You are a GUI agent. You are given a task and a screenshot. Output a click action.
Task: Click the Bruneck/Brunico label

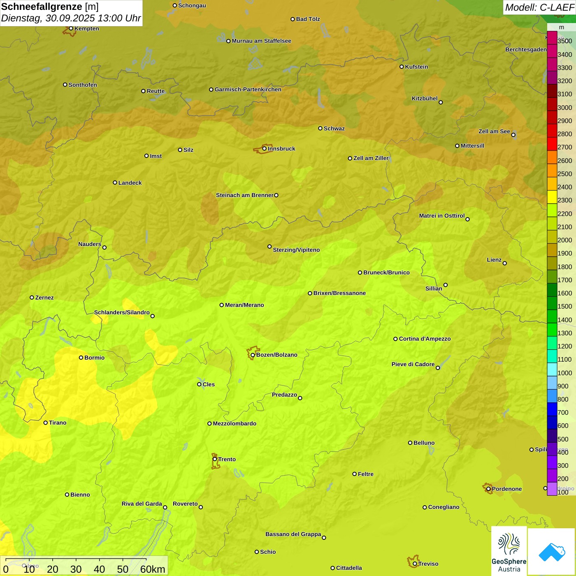(386, 272)
